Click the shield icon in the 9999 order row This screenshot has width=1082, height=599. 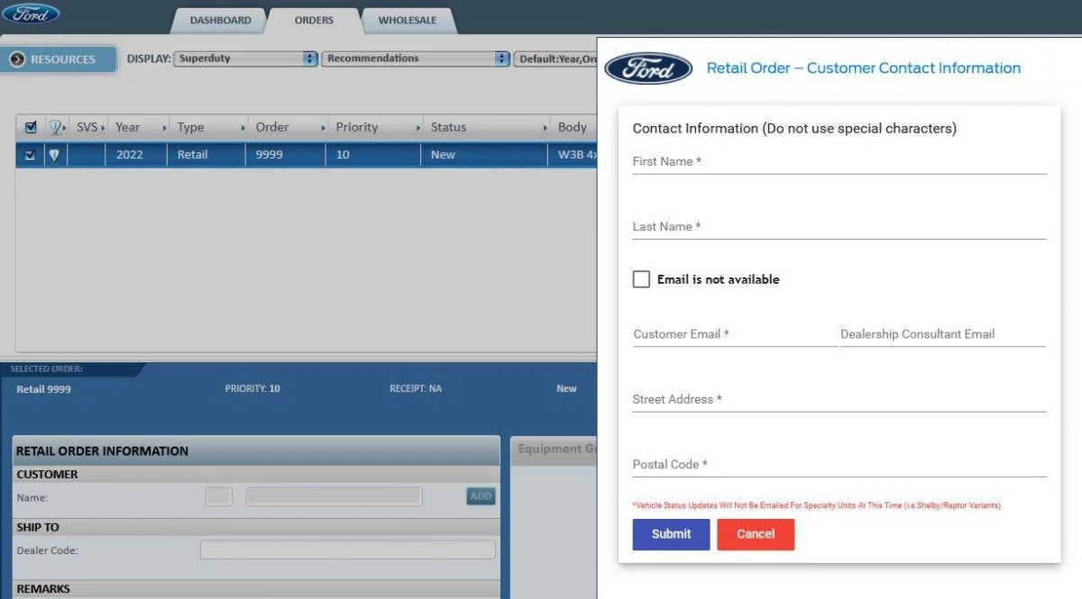pyautogui.click(x=53, y=155)
